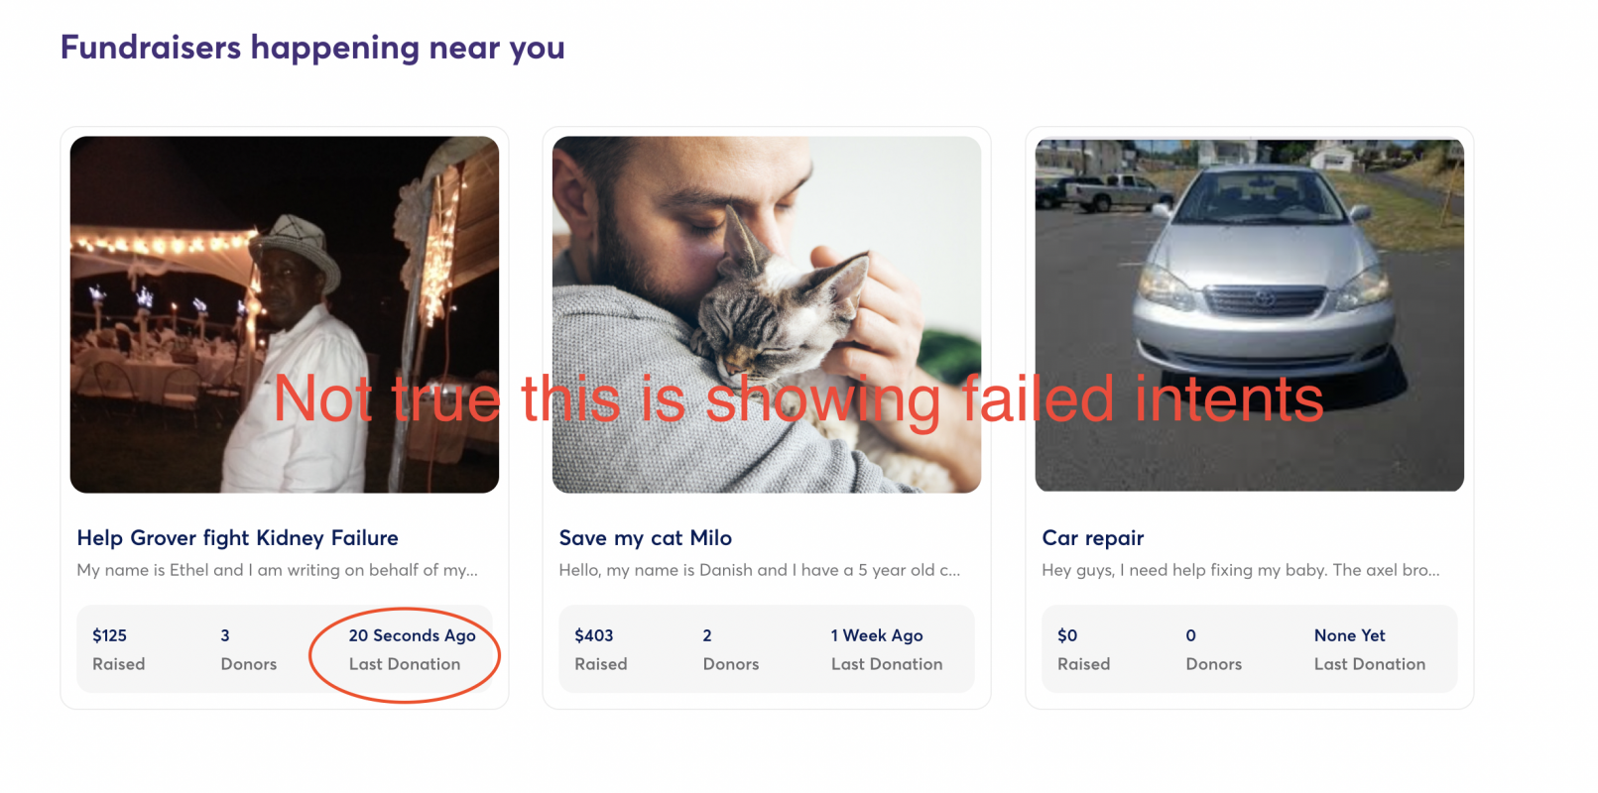The image size is (1598, 793).
Task: Click the "$0 Raised" amount
Action: point(1083,649)
